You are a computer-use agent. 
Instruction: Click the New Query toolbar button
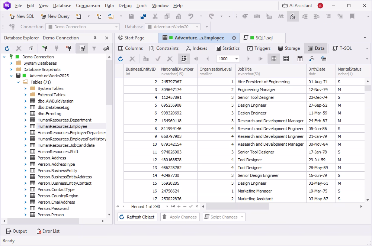[x=55, y=16]
